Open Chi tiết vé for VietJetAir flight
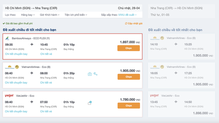The height and width of the screenshot is (123, 219). coord(46,111)
